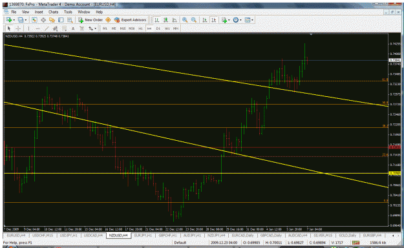Screen dimensions: 404x248
Task: Open the Window menu
Action: click(84, 12)
